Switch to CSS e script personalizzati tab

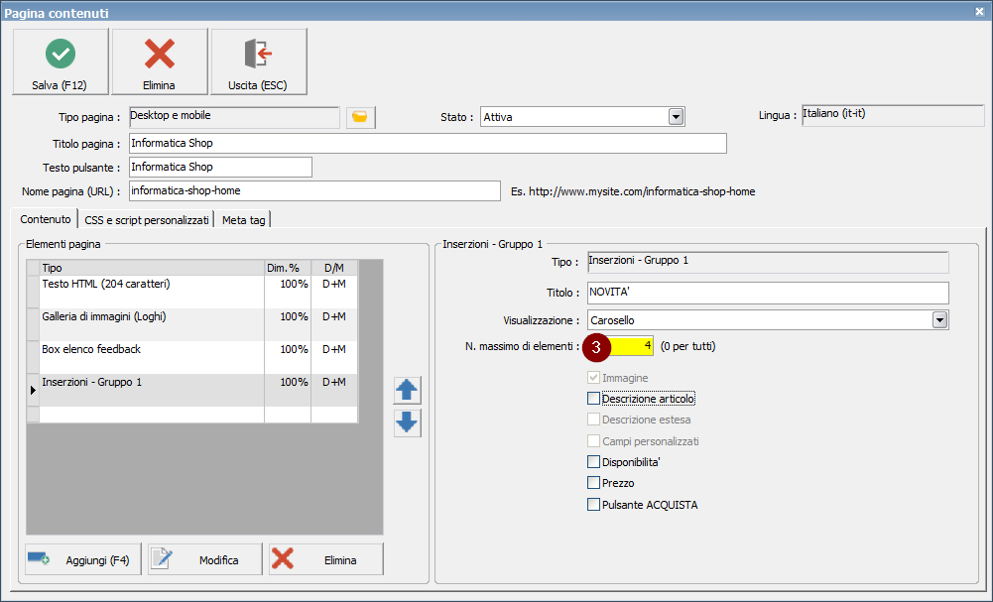point(146,220)
